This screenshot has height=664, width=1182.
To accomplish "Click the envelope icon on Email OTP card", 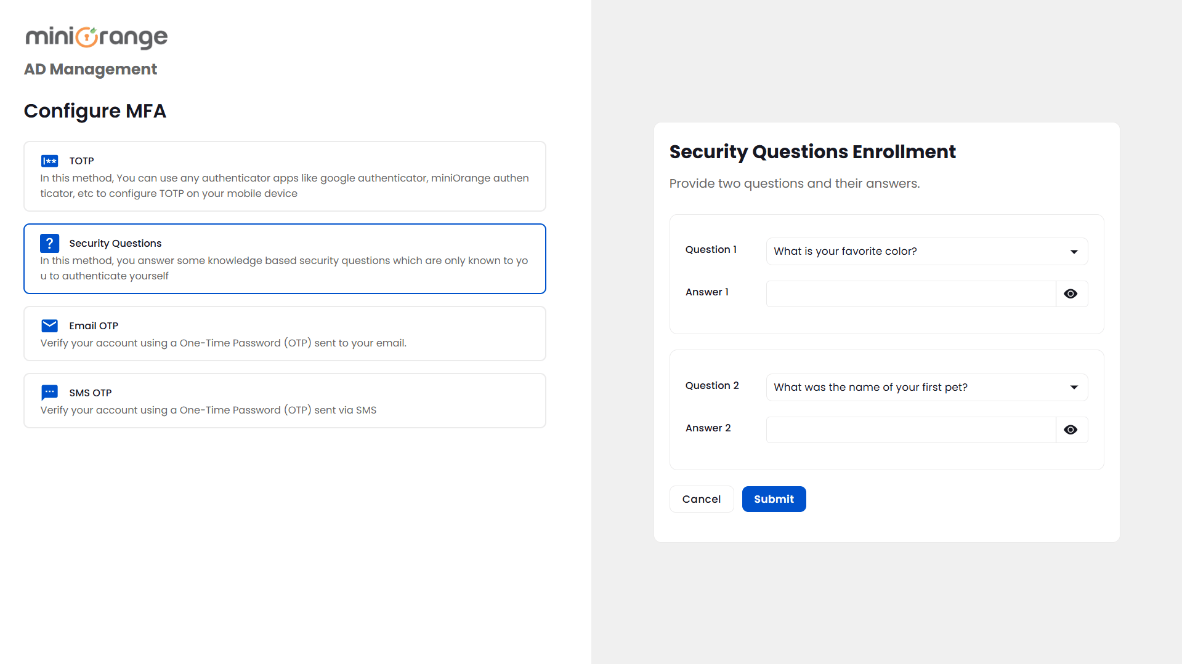I will coord(49,326).
